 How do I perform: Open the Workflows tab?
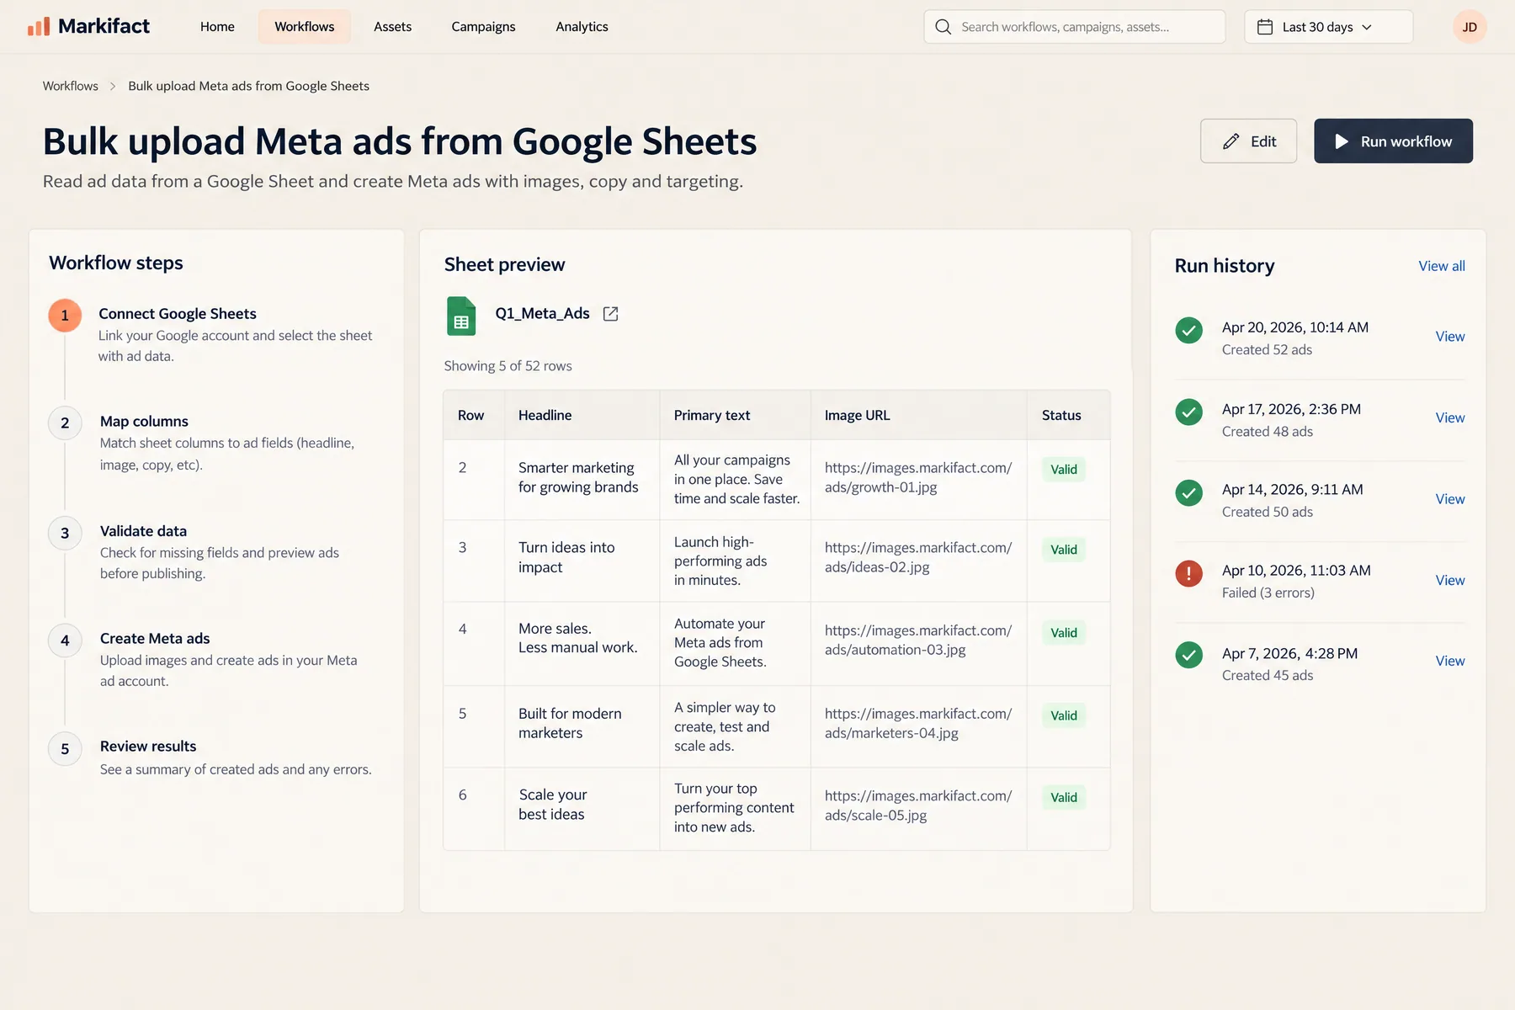point(305,27)
